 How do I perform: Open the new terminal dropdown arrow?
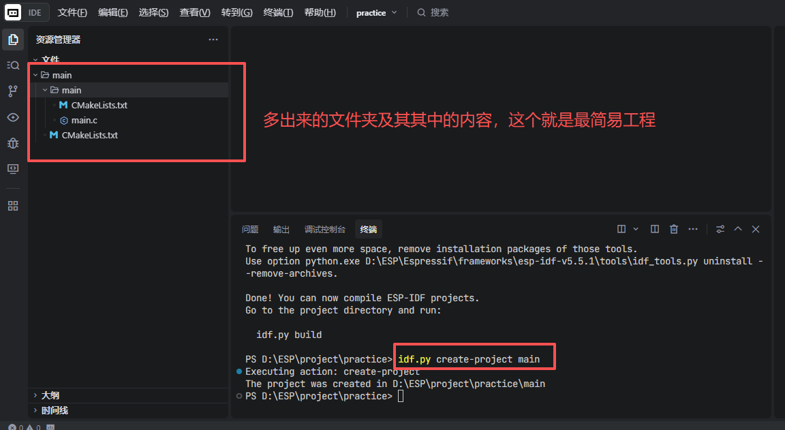click(x=636, y=229)
